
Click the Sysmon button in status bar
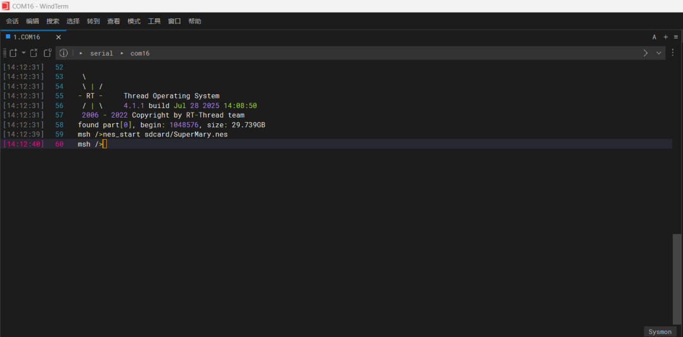tap(660, 332)
